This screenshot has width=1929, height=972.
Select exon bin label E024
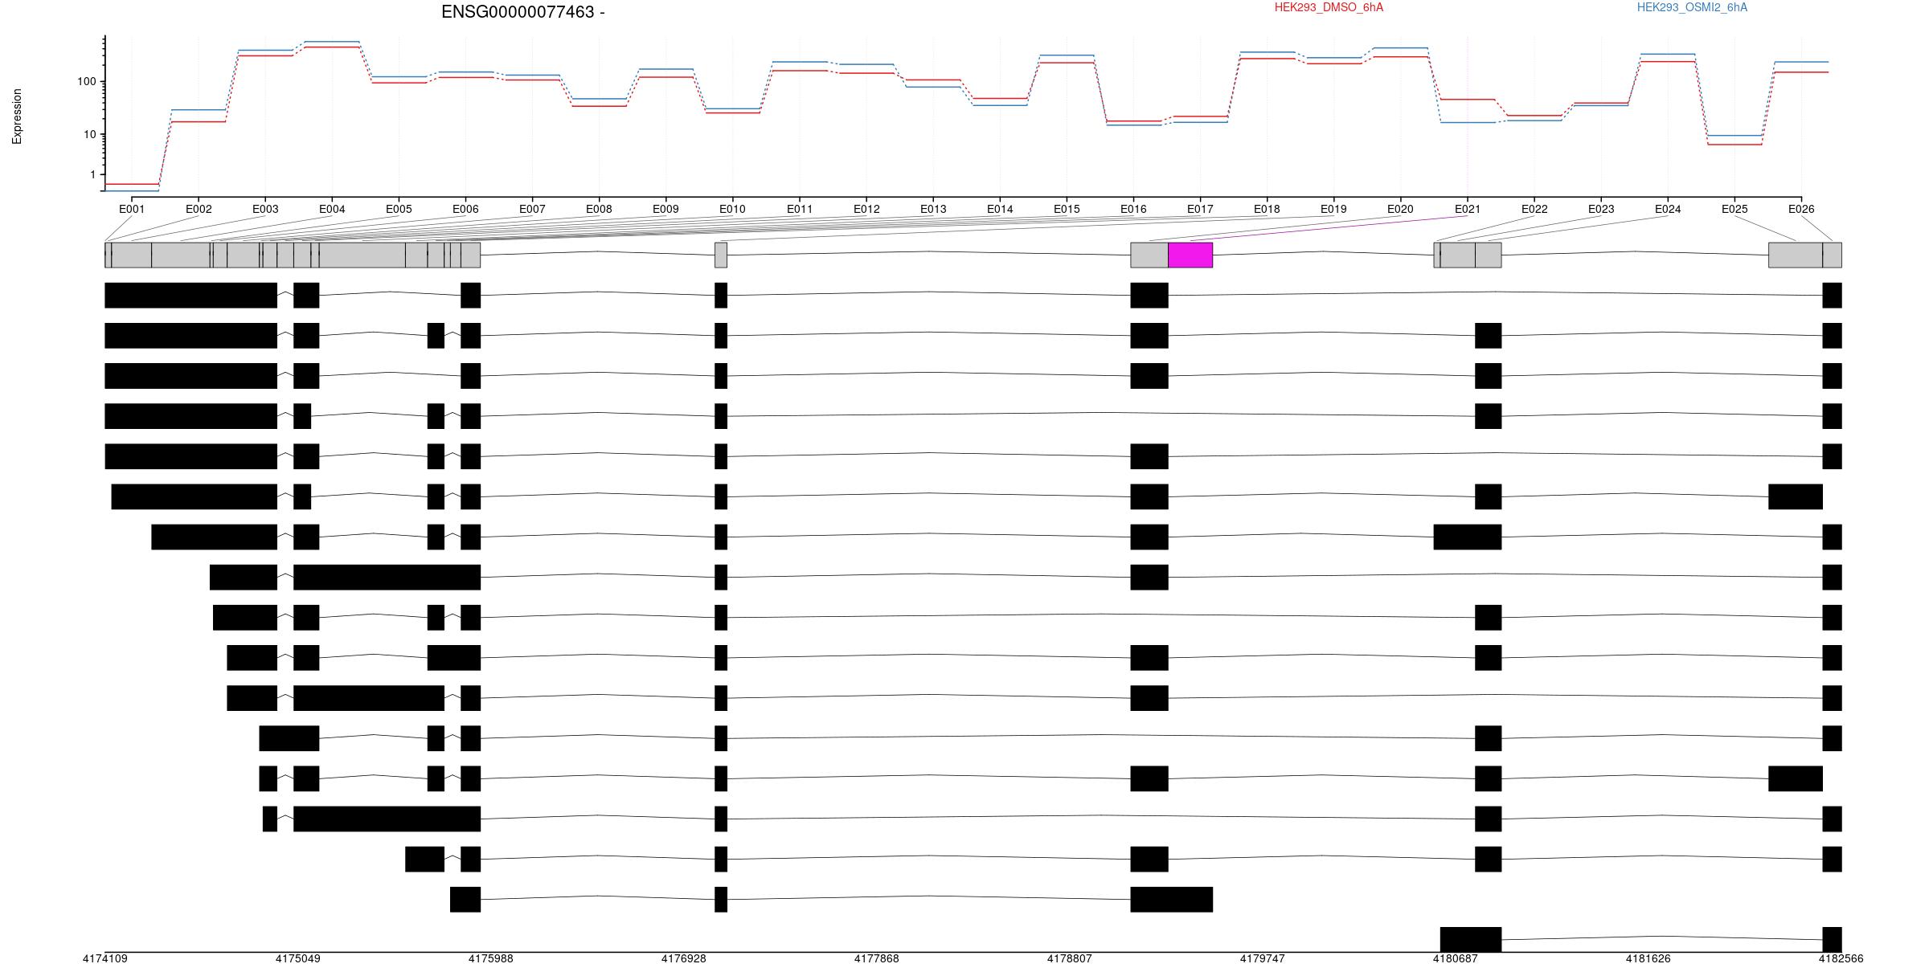(x=1668, y=209)
